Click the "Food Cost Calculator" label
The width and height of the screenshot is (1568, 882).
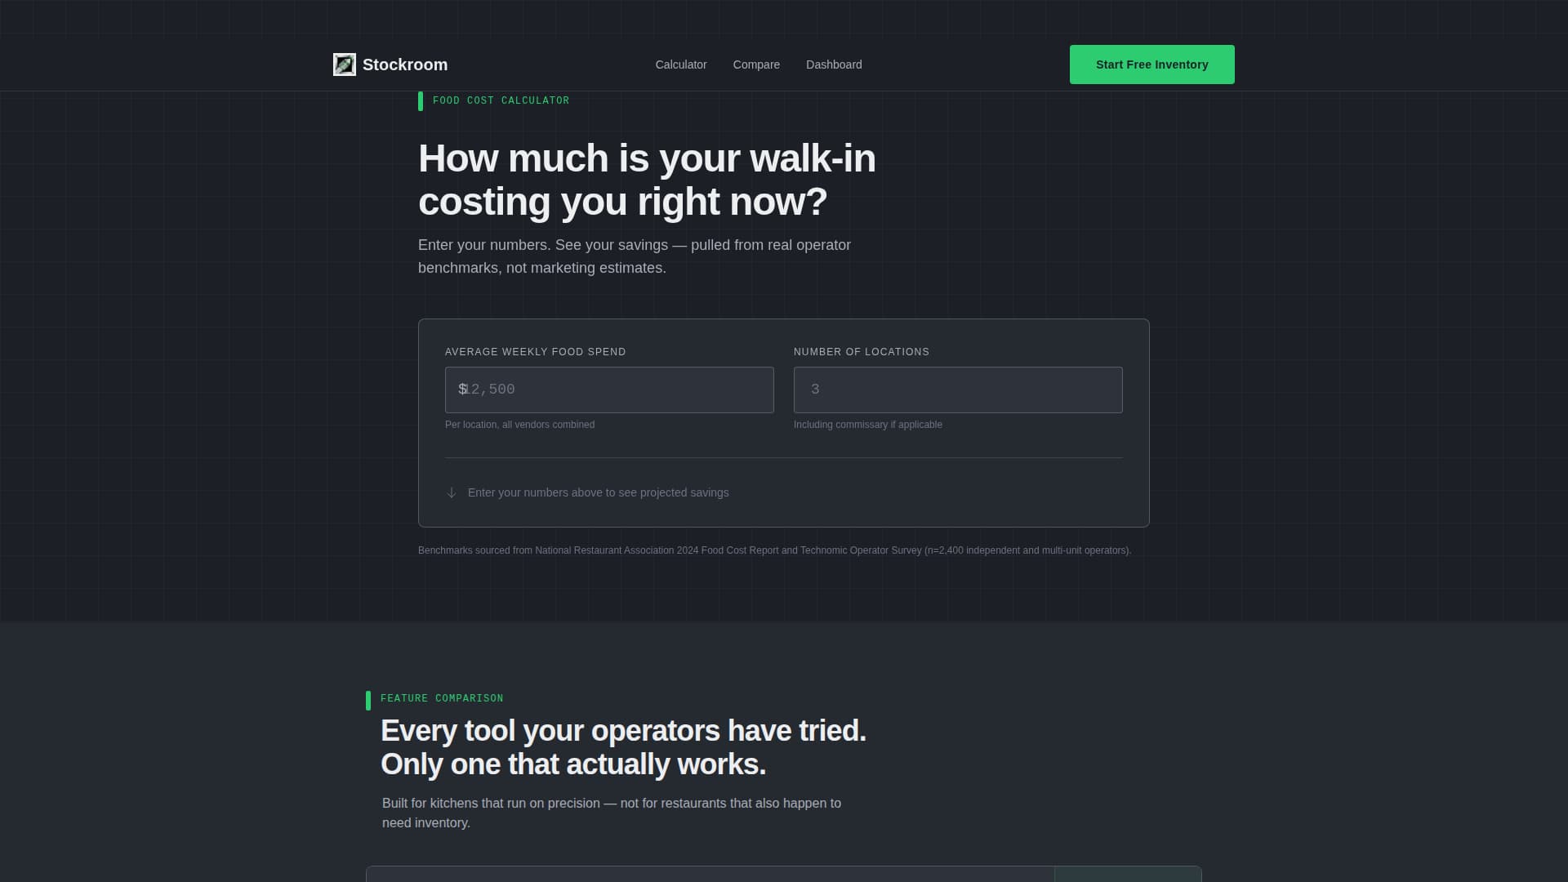tap(501, 100)
